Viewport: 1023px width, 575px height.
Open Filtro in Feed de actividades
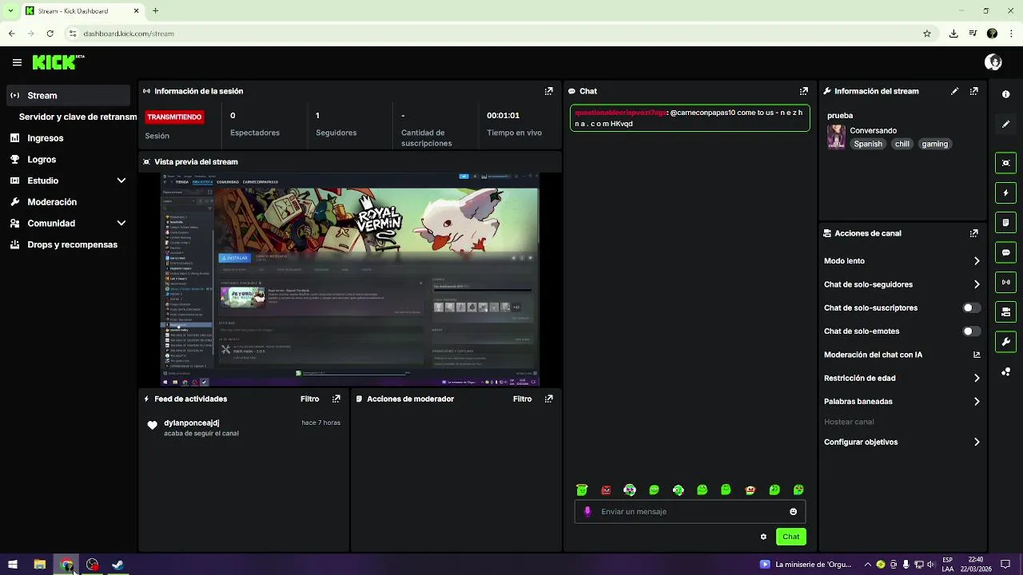(309, 399)
